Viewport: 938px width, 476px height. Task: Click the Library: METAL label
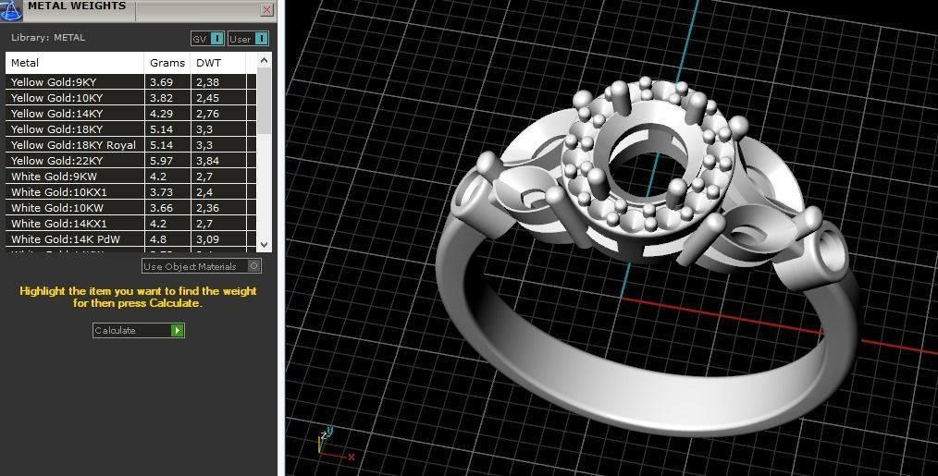click(x=48, y=37)
